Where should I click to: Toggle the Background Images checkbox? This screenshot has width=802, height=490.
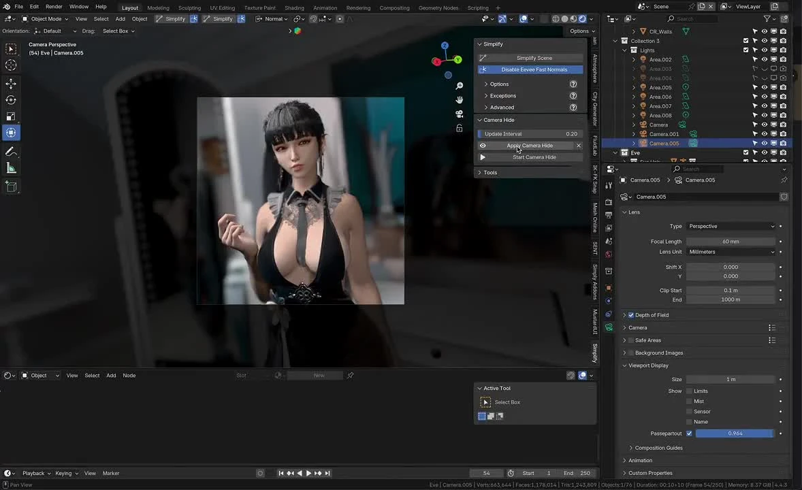pos(630,353)
